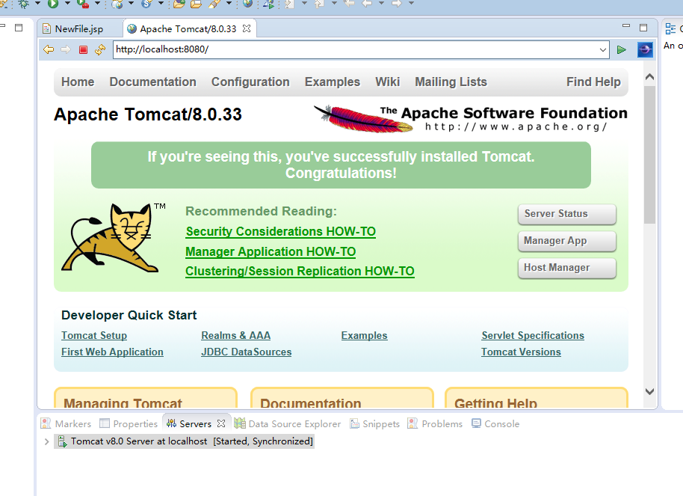This screenshot has width=683, height=496.
Task: Open the Forward navigation history dropdown arrow
Action: (411, 4)
